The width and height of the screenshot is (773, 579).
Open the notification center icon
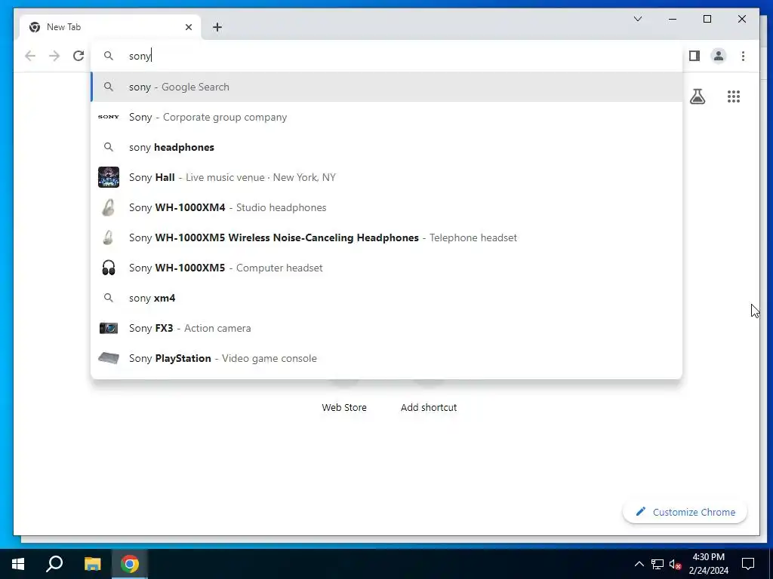coord(748,564)
